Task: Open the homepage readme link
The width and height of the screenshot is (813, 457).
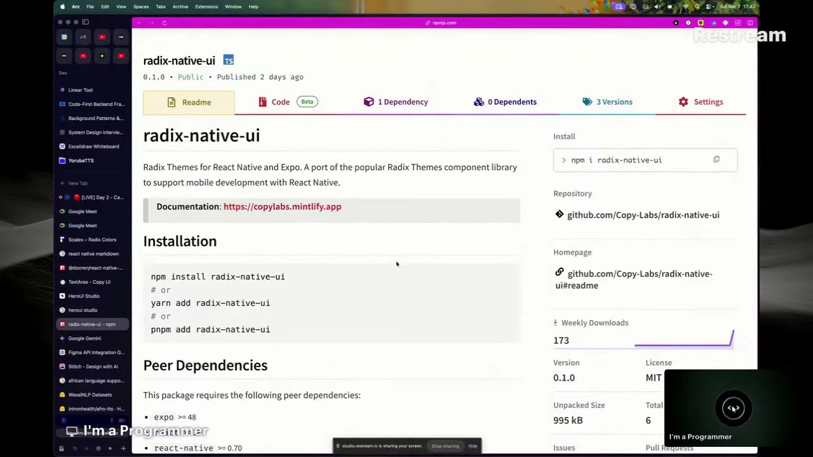Action: [x=634, y=279]
